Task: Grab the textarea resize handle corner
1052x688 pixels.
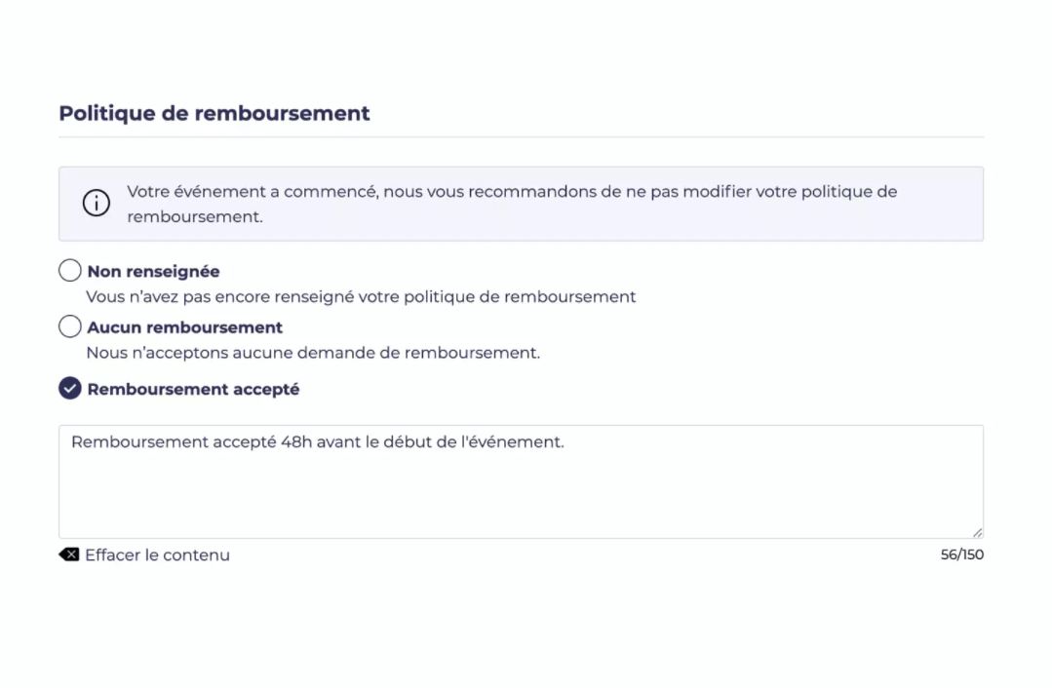Action: 977,532
